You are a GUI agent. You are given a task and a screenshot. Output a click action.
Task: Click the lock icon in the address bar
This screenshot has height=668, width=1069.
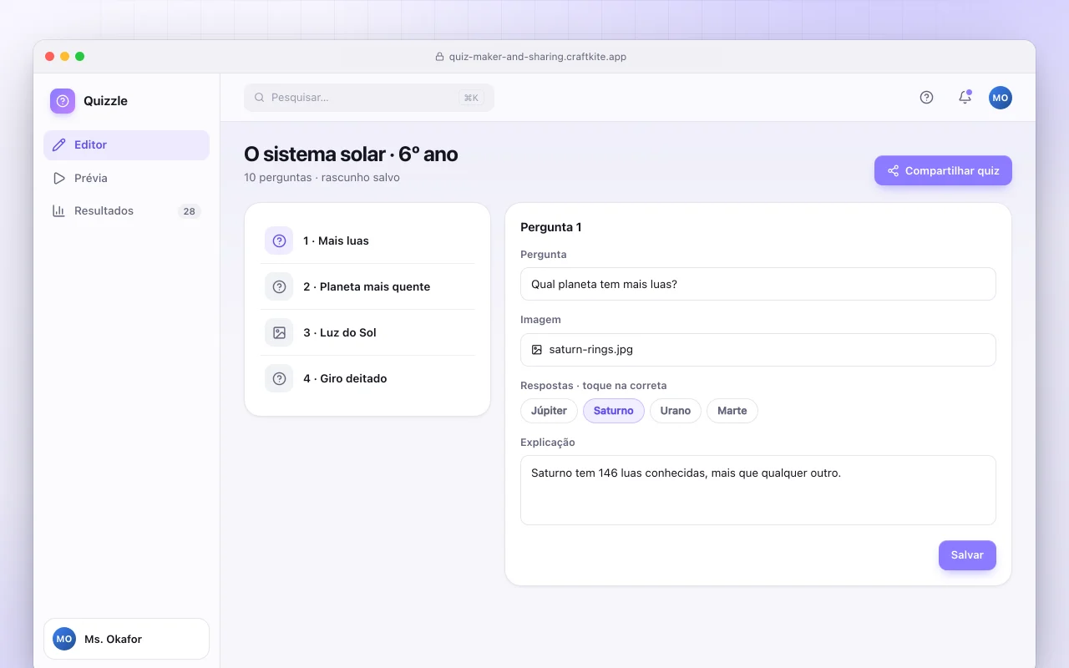pyautogui.click(x=439, y=57)
